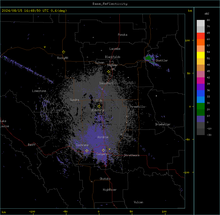Click the RedDeer city label

click(x=112, y=65)
